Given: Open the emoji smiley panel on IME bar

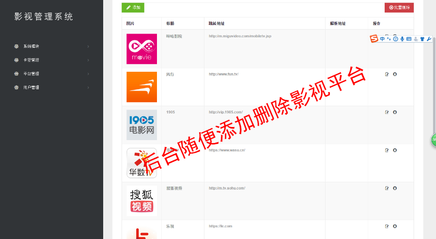Looking at the screenshot, I should pyautogui.click(x=395, y=39).
